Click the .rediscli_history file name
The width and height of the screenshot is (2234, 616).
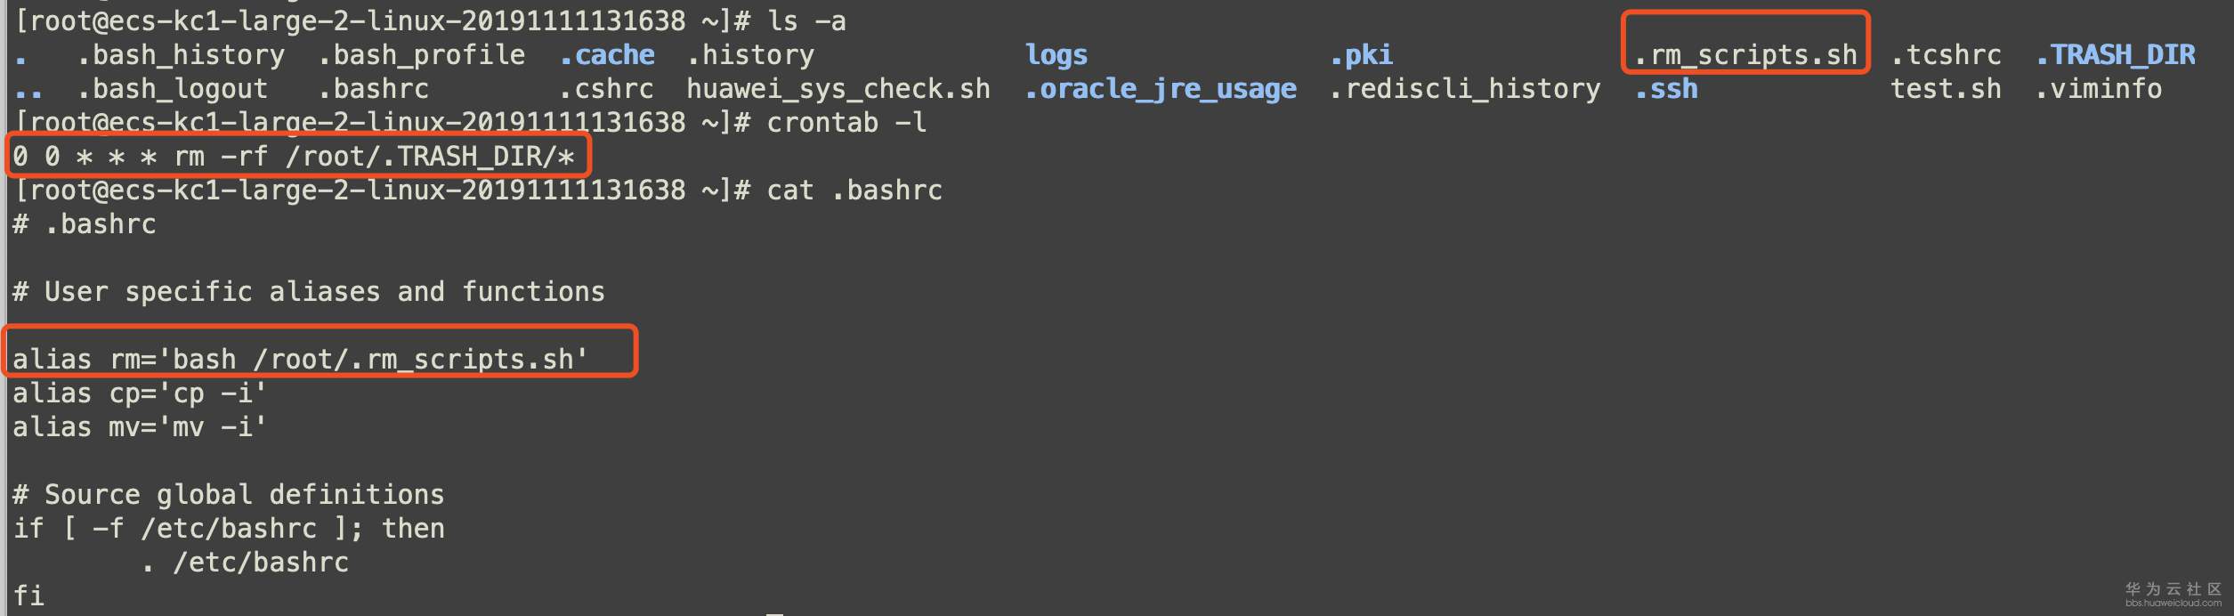(x=1464, y=89)
